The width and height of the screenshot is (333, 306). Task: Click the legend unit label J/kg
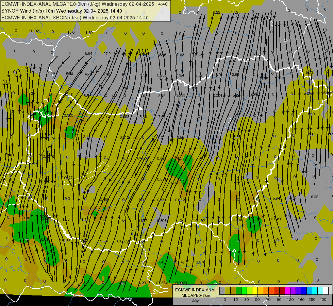196,301
